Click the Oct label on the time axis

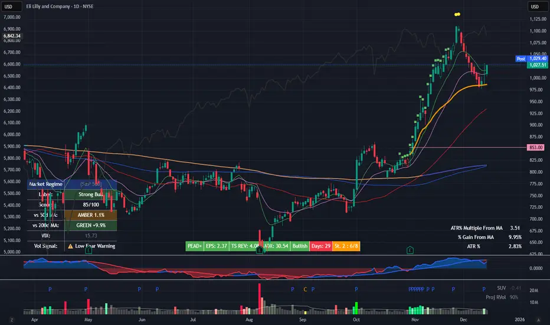tap(356, 320)
